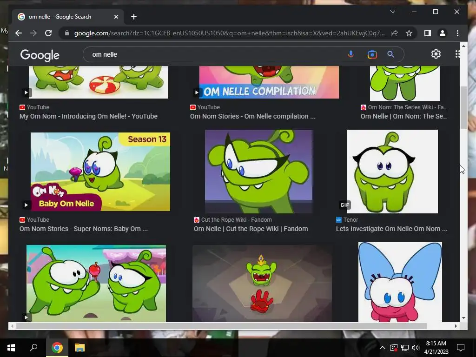Click the horizontal scrollbar left arrow
This screenshot has height=357, width=476.
click(12, 326)
